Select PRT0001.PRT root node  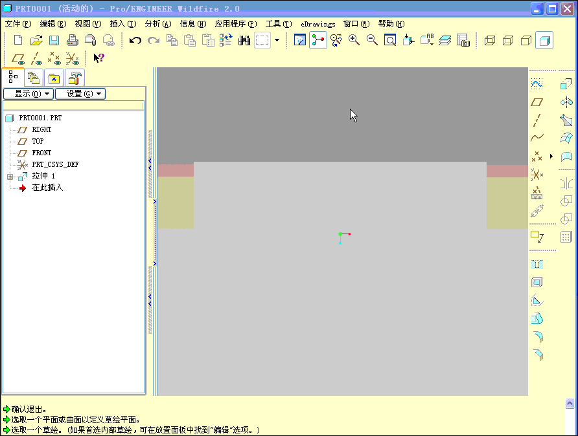tap(40, 118)
